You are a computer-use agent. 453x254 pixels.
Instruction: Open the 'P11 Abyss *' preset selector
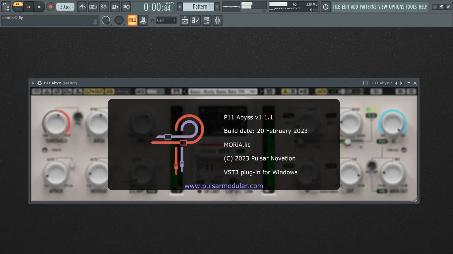click(382, 83)
